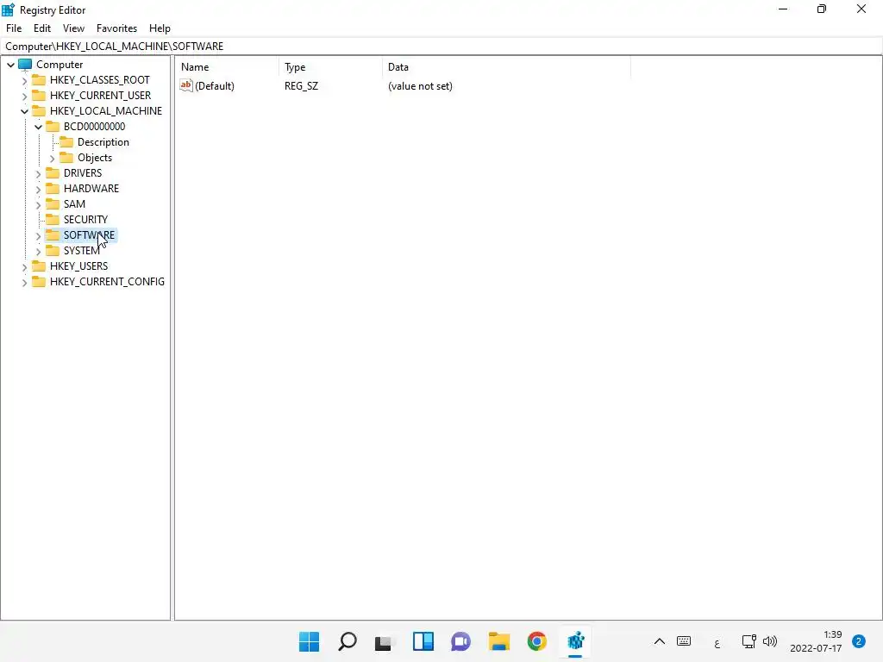Click the Objects folder icon
Image resolution: width=883 pixels, height=662 pixels.
(66, 158)
